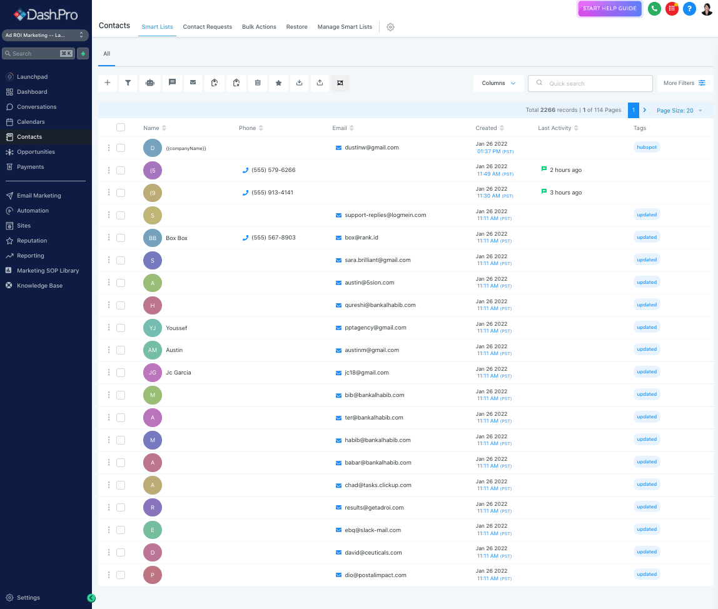The width and height of the screenshot is (718, 609).
Task: Open the Columns dropdown
Action: pyautogui.click(x=498, y=83)
